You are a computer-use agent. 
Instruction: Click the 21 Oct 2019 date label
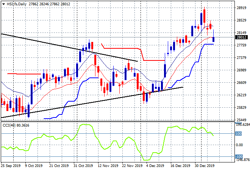click(x=59, y=166)
